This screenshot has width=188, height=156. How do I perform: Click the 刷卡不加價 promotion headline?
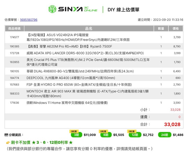[x=42, y=142]
